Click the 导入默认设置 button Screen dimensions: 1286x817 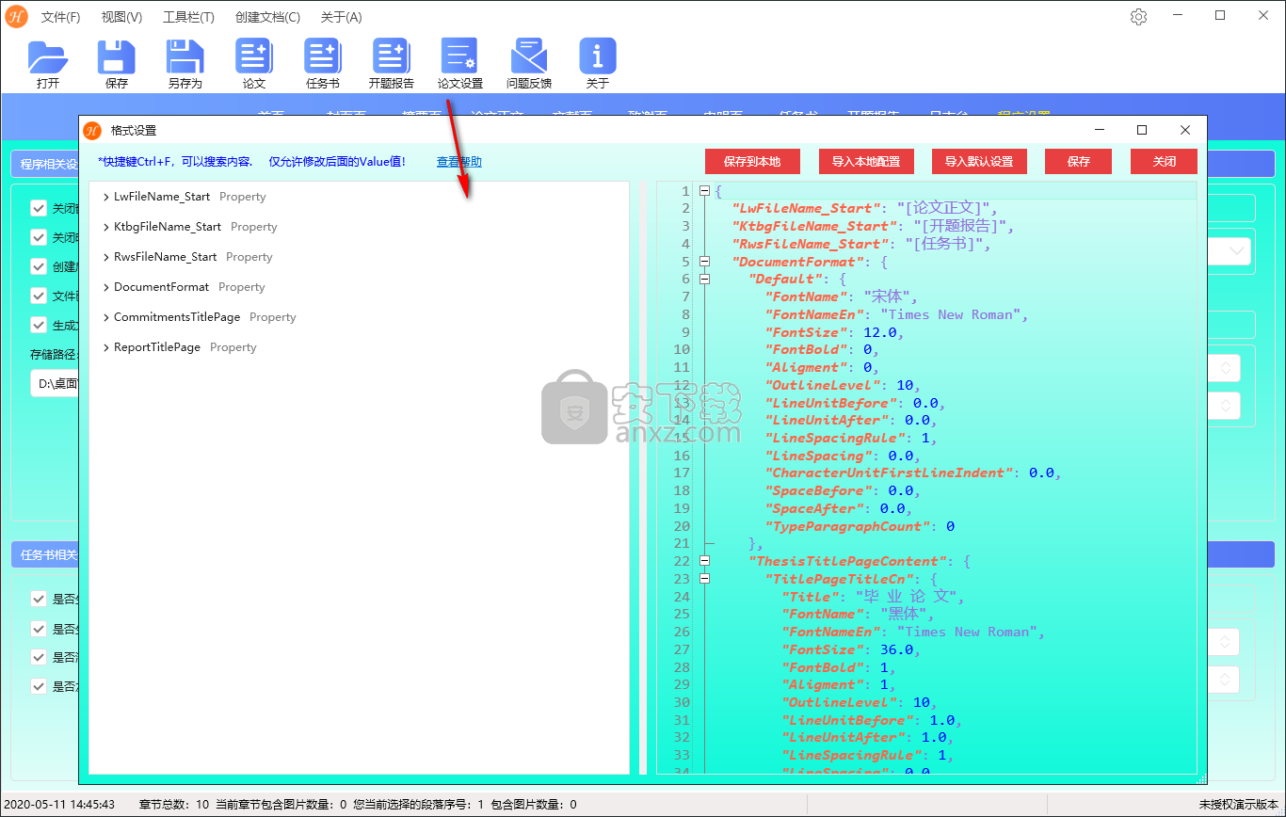pos(979,161)
